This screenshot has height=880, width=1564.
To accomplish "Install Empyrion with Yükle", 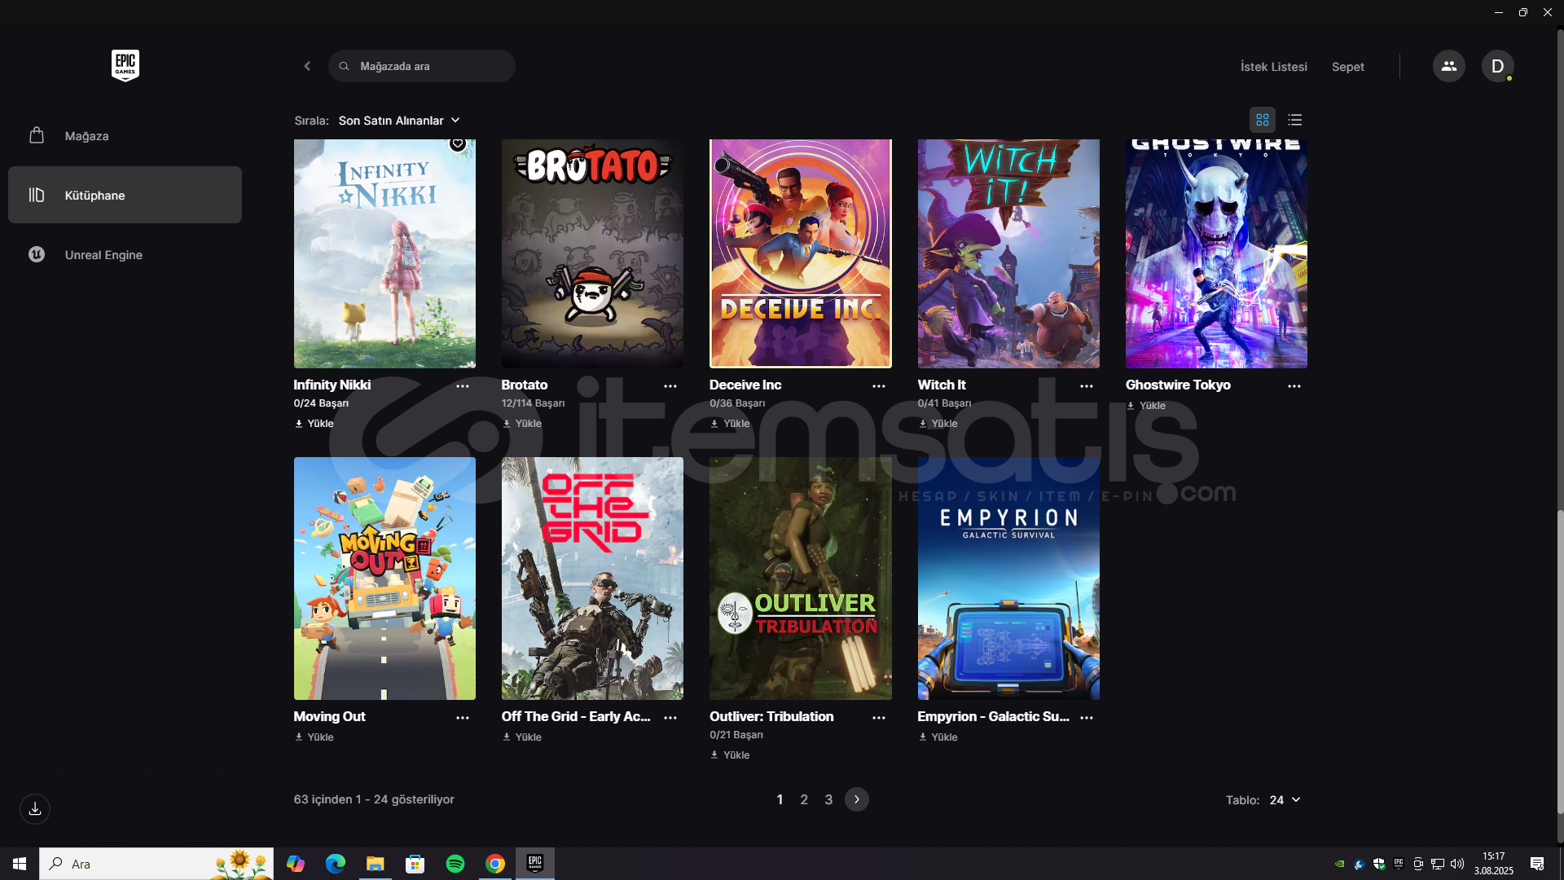I will pyautogui.click(x=938, y=737).
